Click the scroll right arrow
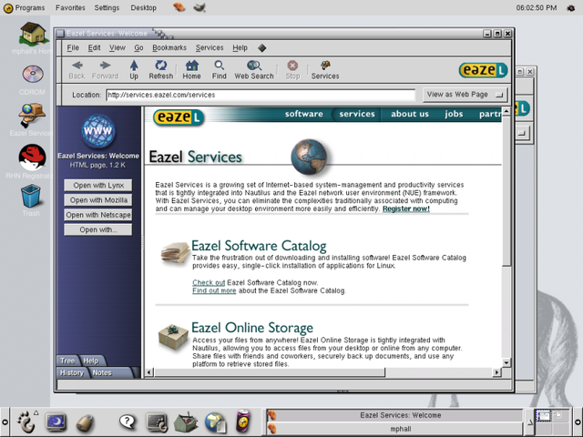 496,372
